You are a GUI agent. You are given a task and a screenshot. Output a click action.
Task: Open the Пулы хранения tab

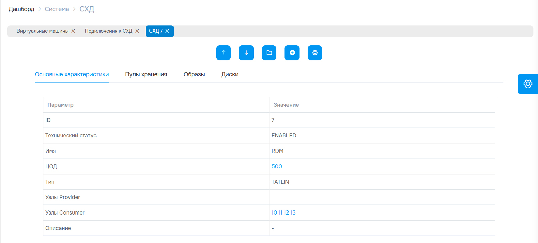coord(146,74)
